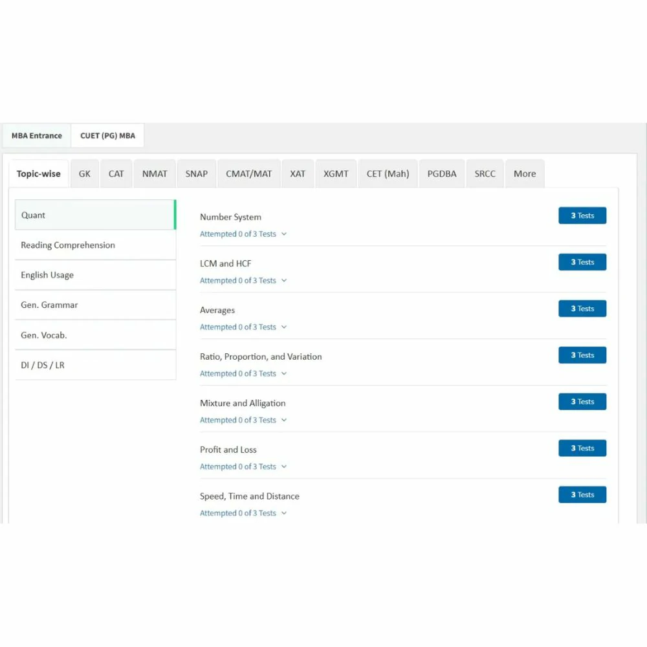Open the 3 Tests button for LCM and HCF
647x647 pixels.
coord(582,262)
